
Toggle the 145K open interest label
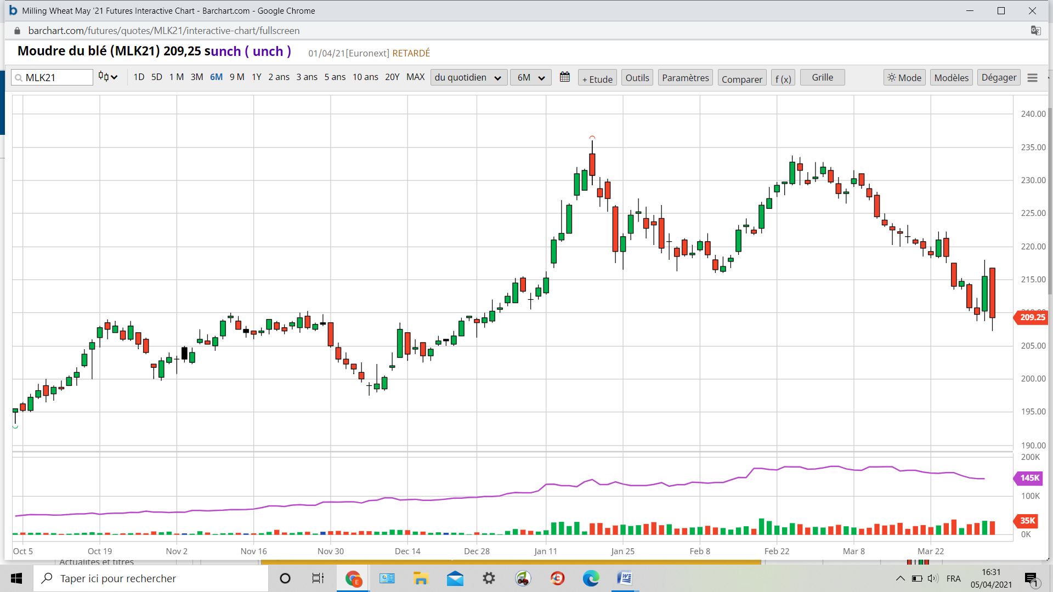pos(1029,478)
